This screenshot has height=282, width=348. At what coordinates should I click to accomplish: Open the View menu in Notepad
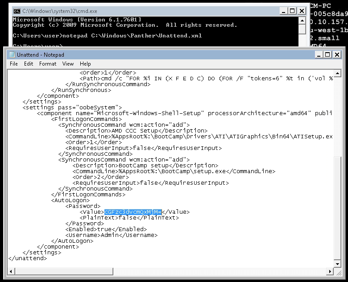click(68, 64)
